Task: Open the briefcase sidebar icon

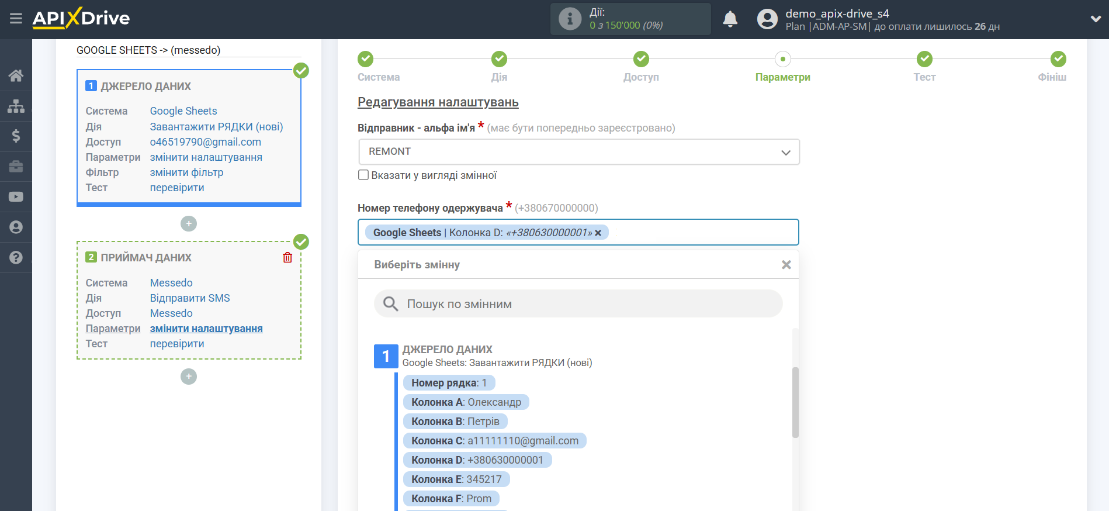Action: coord(16,167)
